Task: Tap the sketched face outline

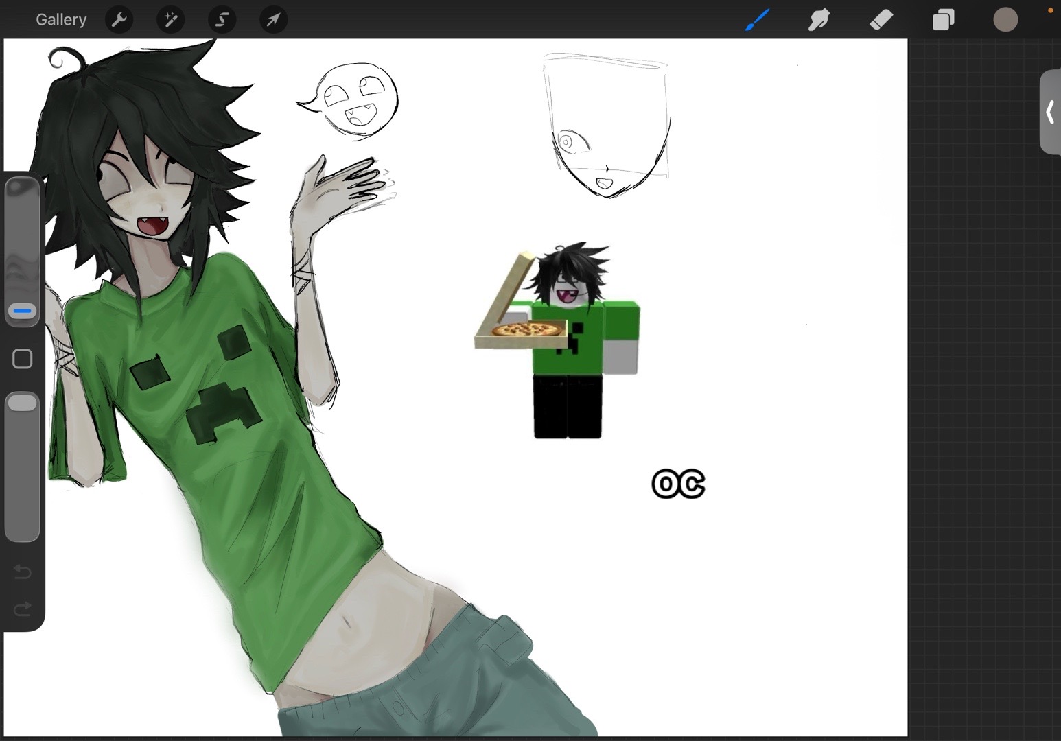Action: pyautogui.click(x=607, y=125)
